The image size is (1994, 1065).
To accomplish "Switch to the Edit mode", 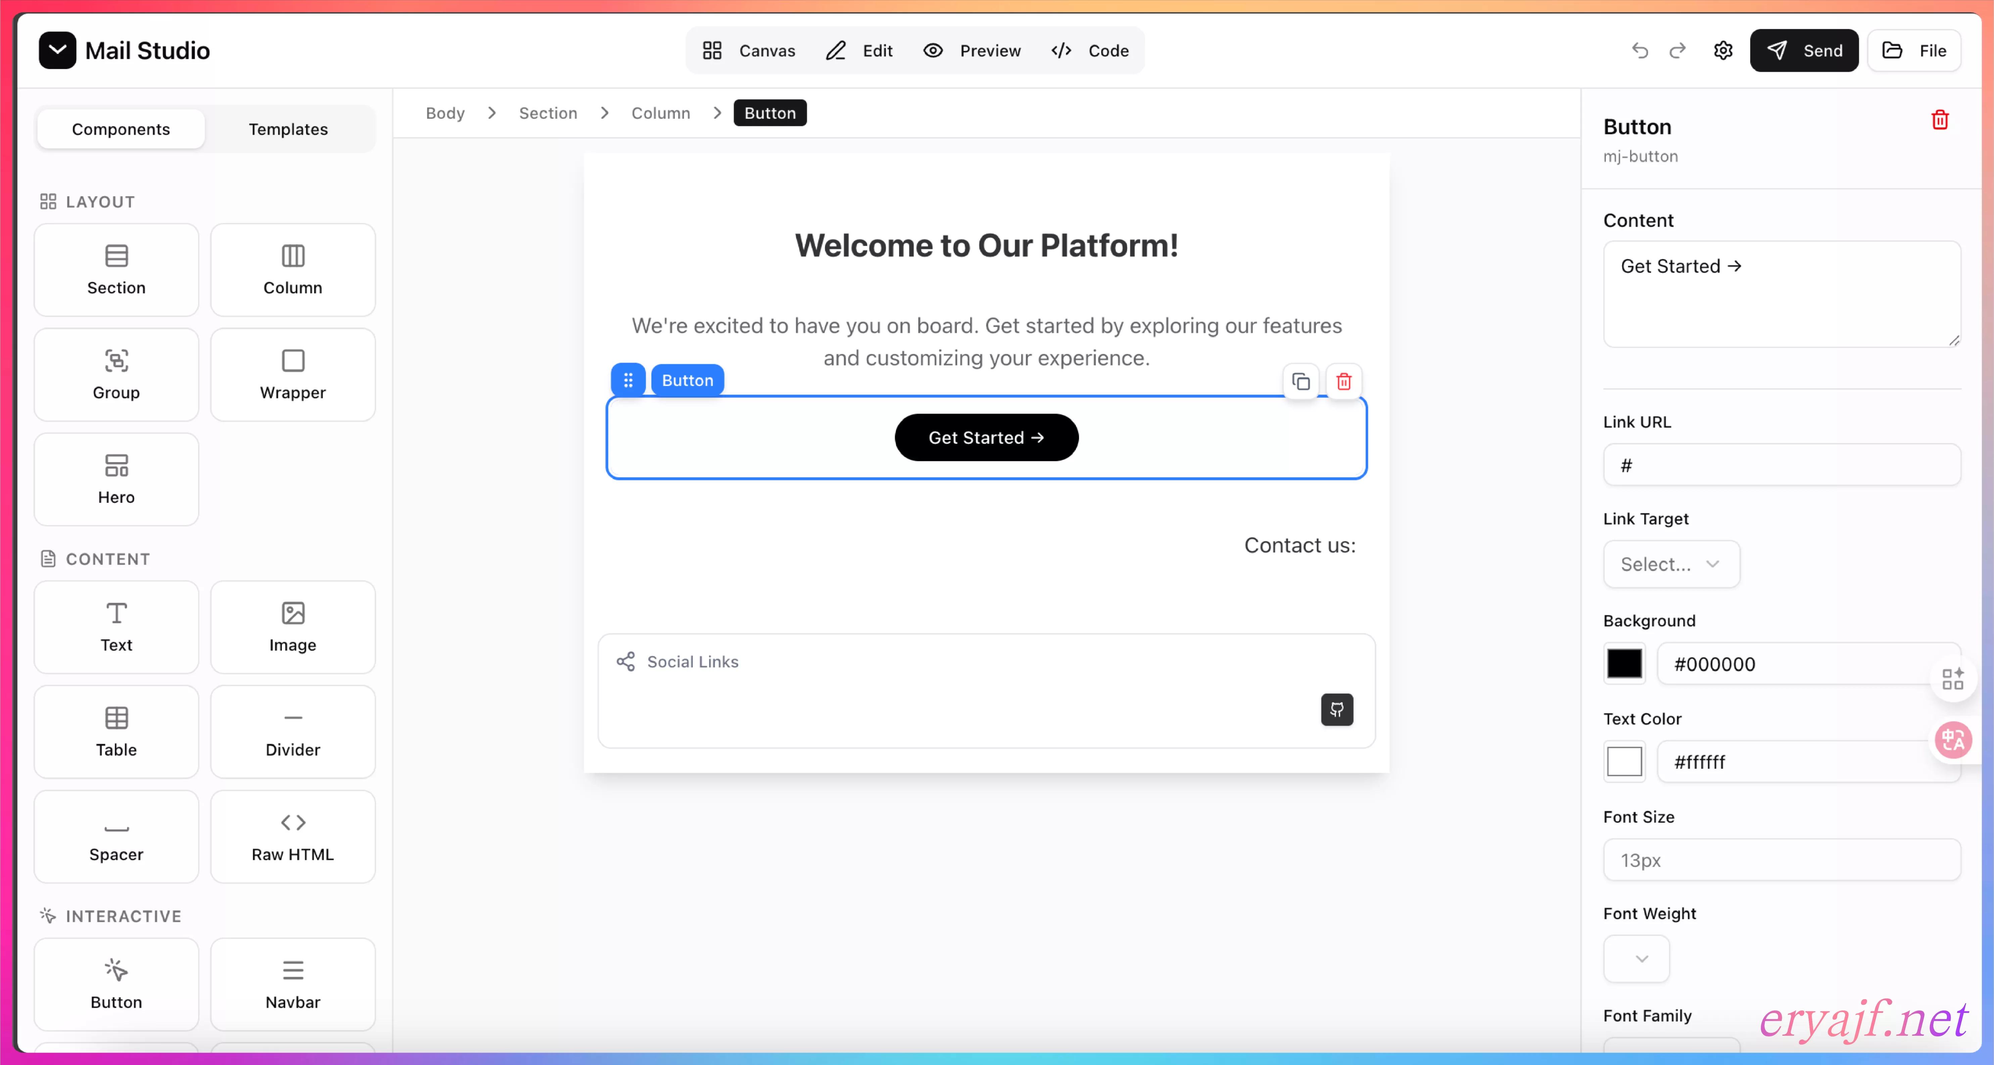I will point(859,50).
